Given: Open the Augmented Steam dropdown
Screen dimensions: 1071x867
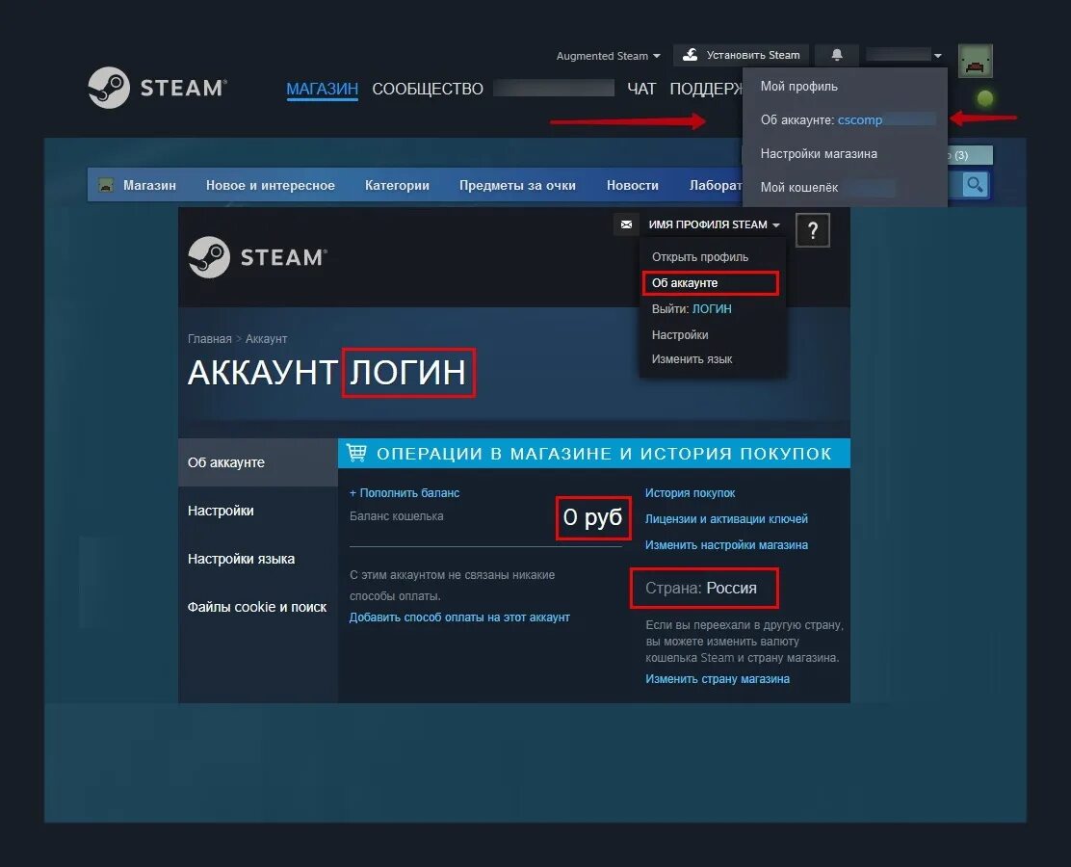Looking at the screenshot, I should coord(608,56).
